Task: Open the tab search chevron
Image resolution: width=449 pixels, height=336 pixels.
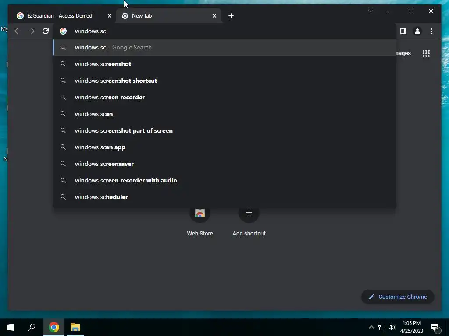Action: pyautogui.click(x=370, y=11)
